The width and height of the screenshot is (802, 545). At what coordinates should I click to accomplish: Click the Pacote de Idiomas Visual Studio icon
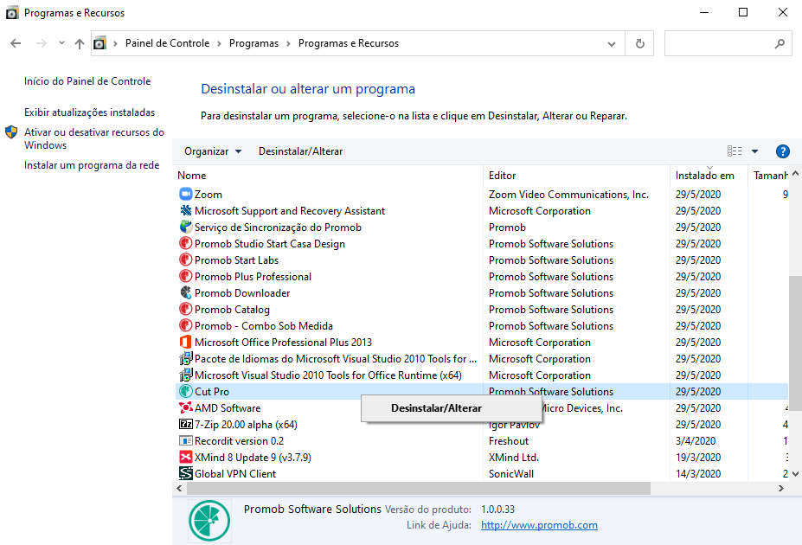coord(186,358)
